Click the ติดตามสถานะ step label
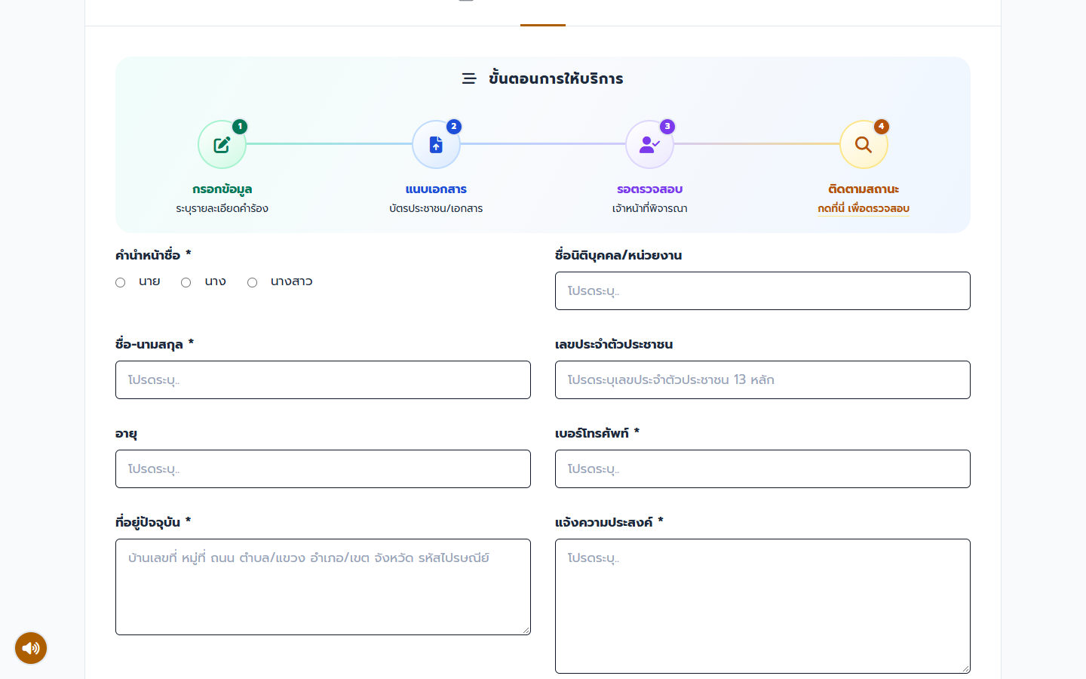The width and height of the screenshot is (1086, 679). (x=864, y=189)
